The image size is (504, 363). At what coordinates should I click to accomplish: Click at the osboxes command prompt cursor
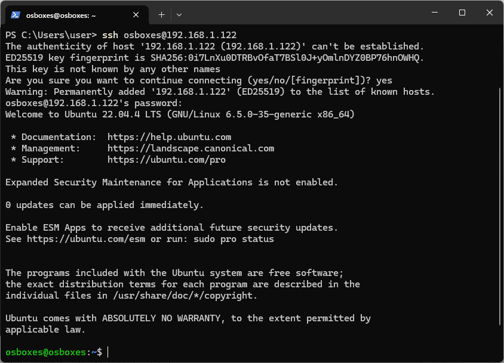108,352
